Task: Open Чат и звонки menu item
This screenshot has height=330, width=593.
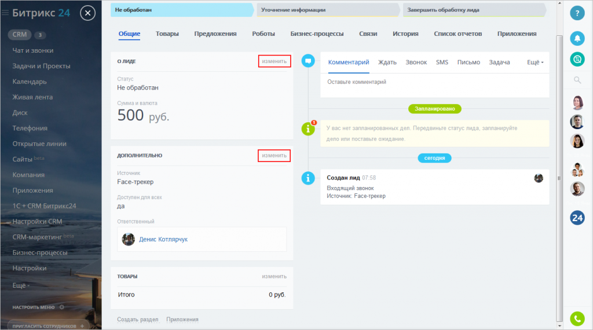Action: pos(33,50)
